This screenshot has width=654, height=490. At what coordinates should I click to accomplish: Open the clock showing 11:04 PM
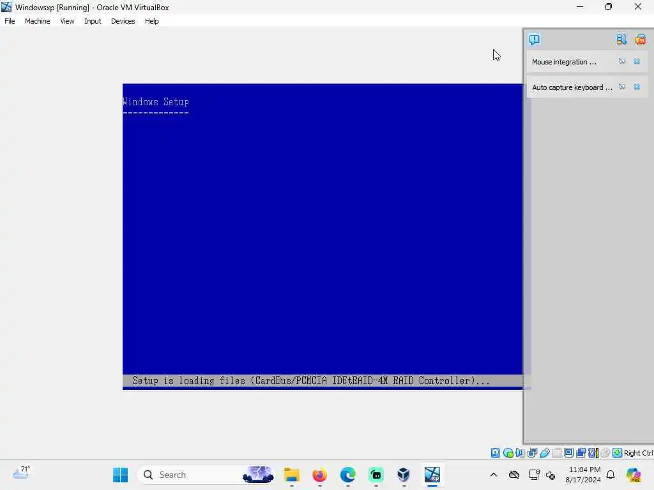click(584, 475)
